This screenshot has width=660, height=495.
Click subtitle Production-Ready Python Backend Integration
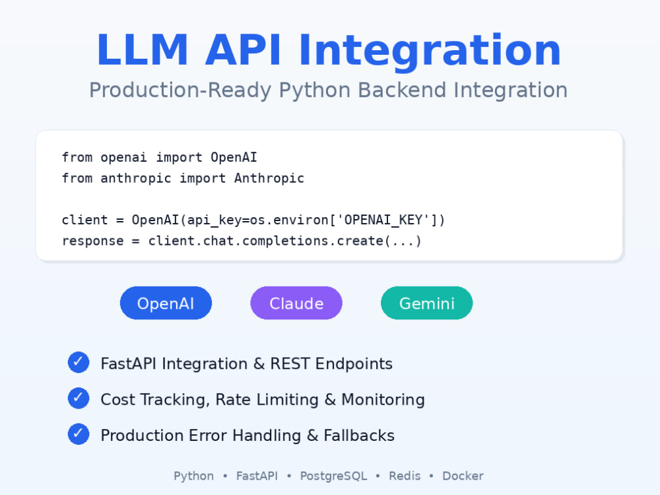point(328,90)
